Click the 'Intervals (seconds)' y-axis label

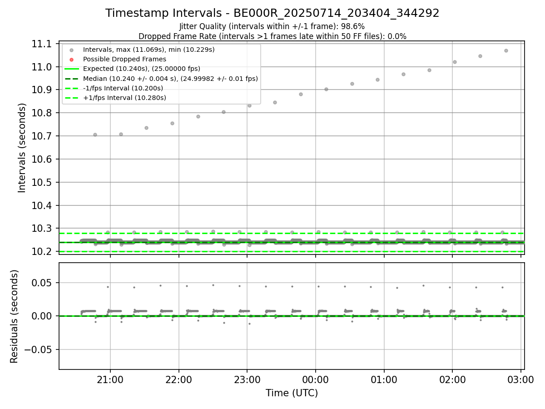coord(22,148)
